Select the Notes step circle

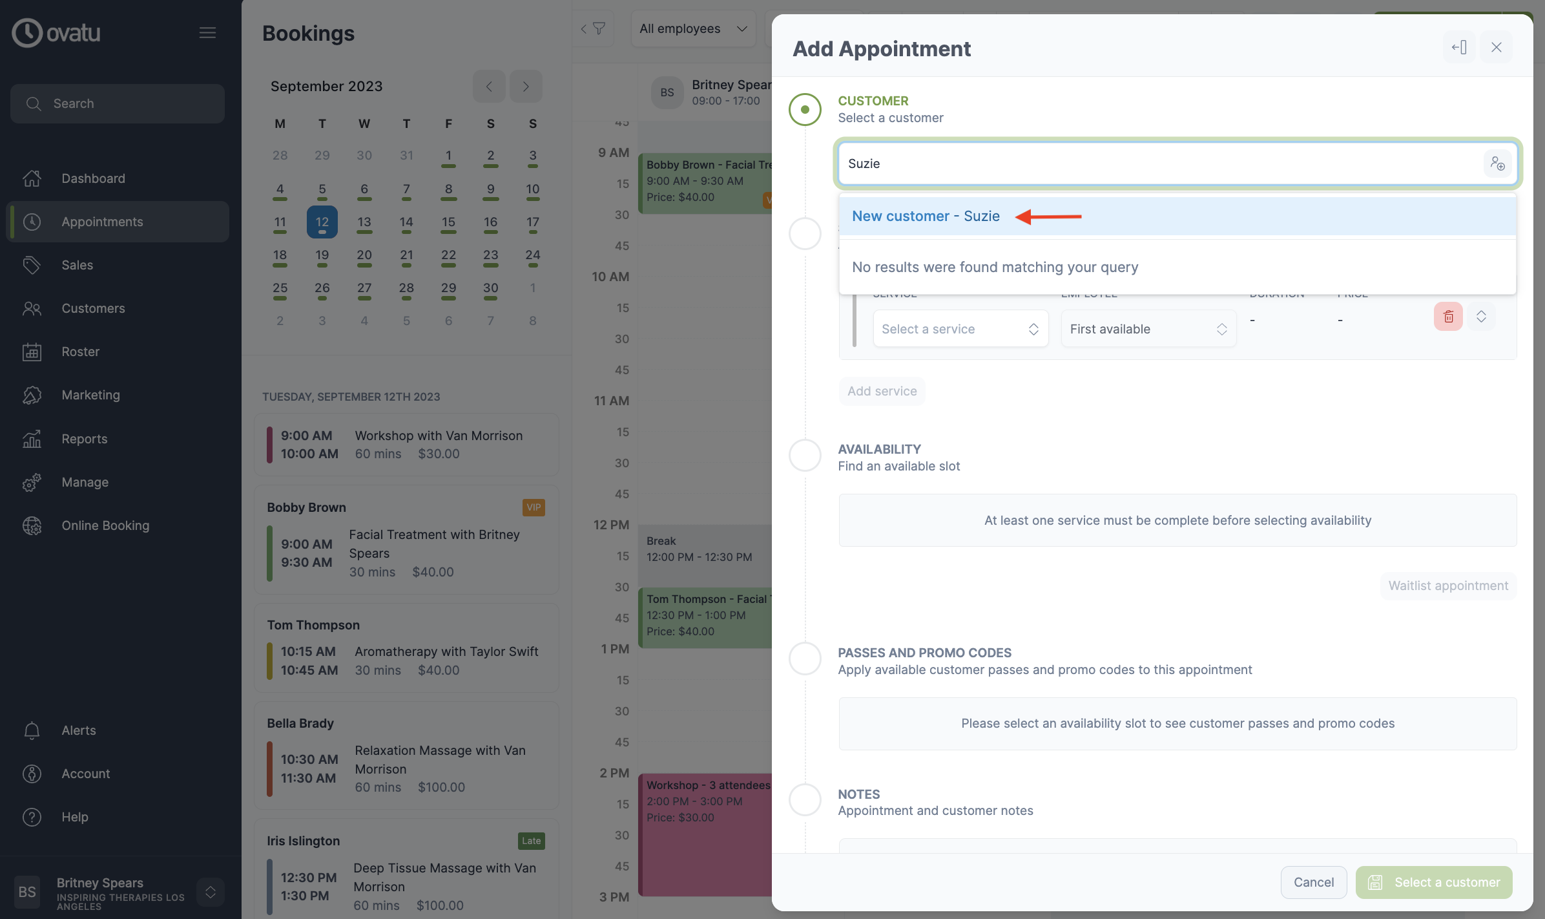coord(804,800)
